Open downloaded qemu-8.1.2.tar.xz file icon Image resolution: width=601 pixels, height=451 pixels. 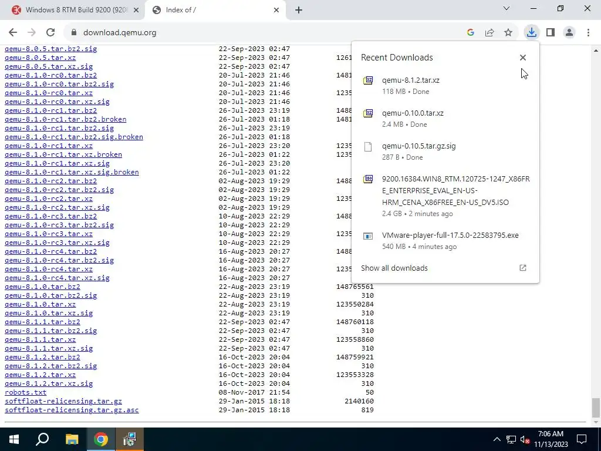tap(368, 80)
